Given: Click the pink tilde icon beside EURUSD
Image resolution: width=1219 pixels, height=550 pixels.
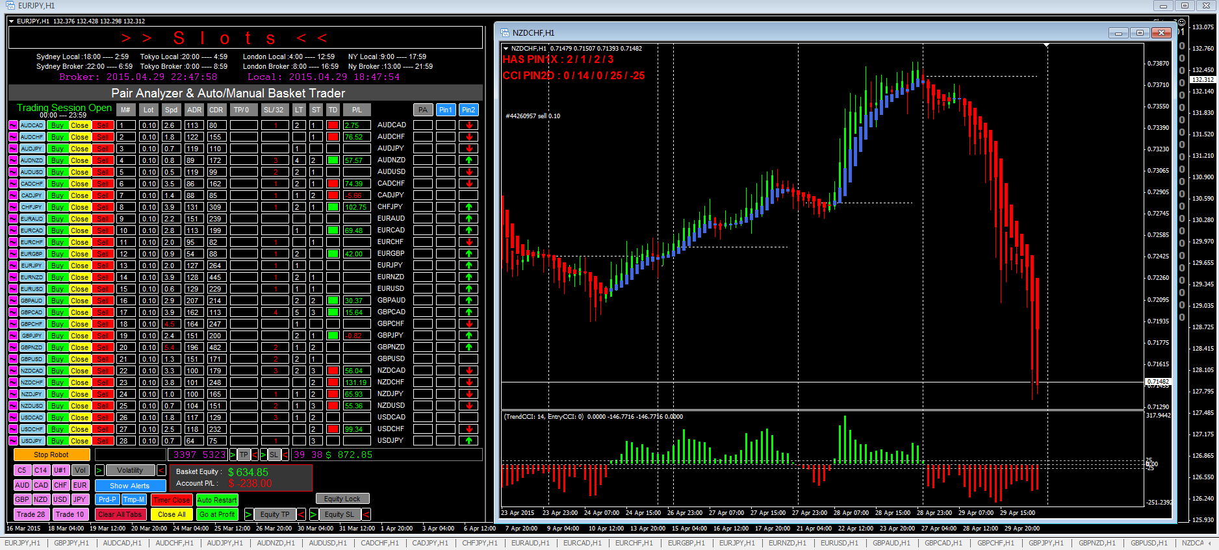Looking at the screenshot, I should 13,289.
